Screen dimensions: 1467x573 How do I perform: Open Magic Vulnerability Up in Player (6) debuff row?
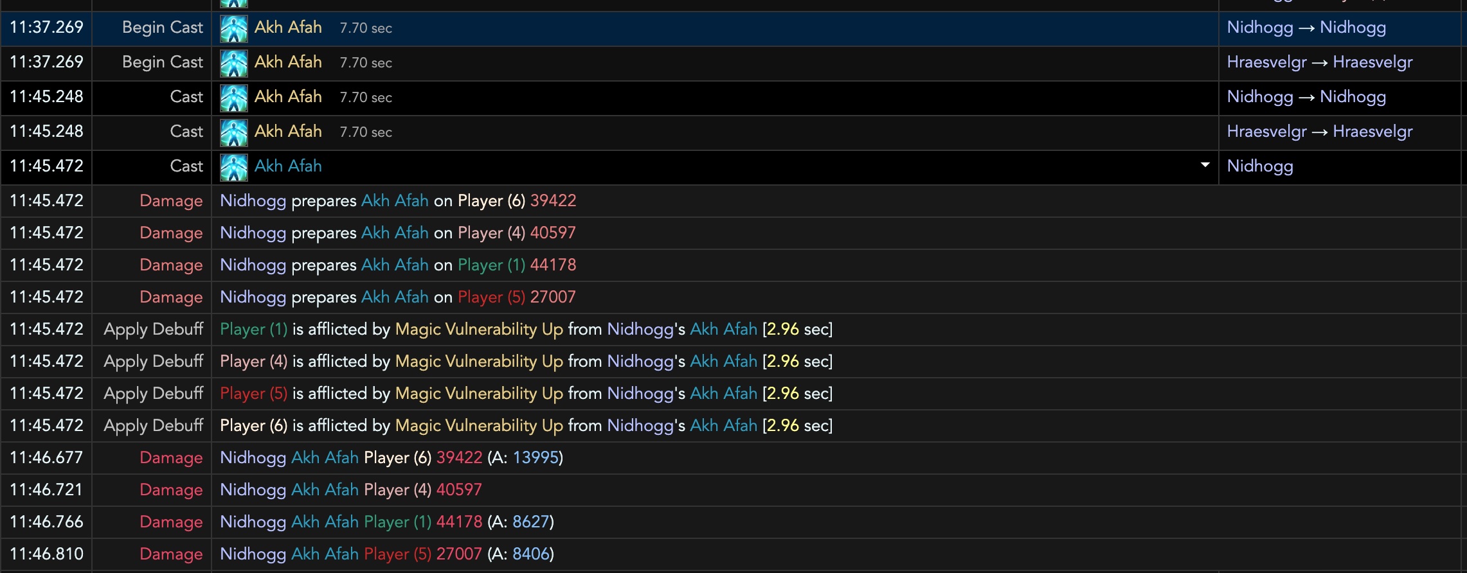point(479,426)
